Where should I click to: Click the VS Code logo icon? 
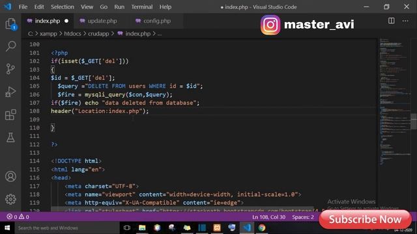pyautogui.click(x=8, y=6)
